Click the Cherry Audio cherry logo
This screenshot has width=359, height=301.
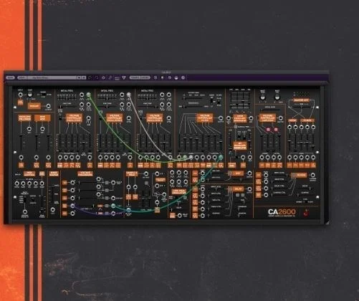pos(307,212)
